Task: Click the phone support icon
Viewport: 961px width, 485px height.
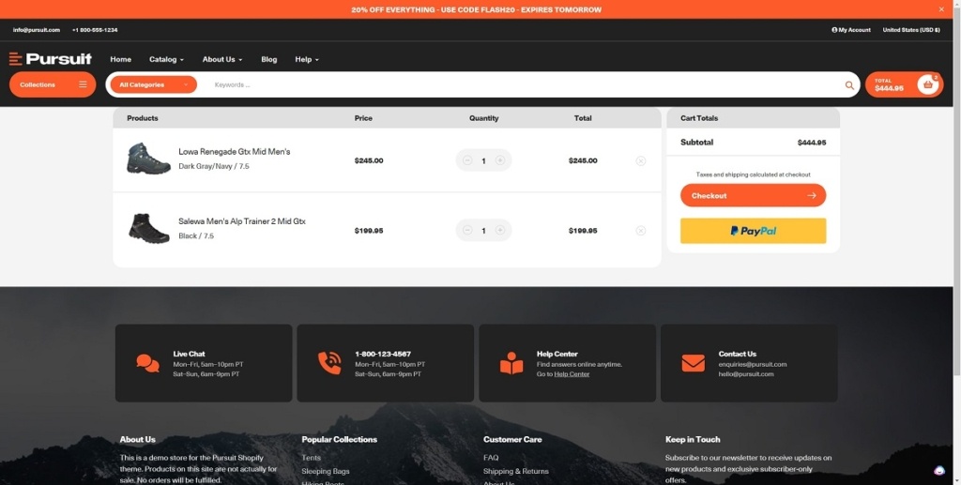Action: coord(329,364)
